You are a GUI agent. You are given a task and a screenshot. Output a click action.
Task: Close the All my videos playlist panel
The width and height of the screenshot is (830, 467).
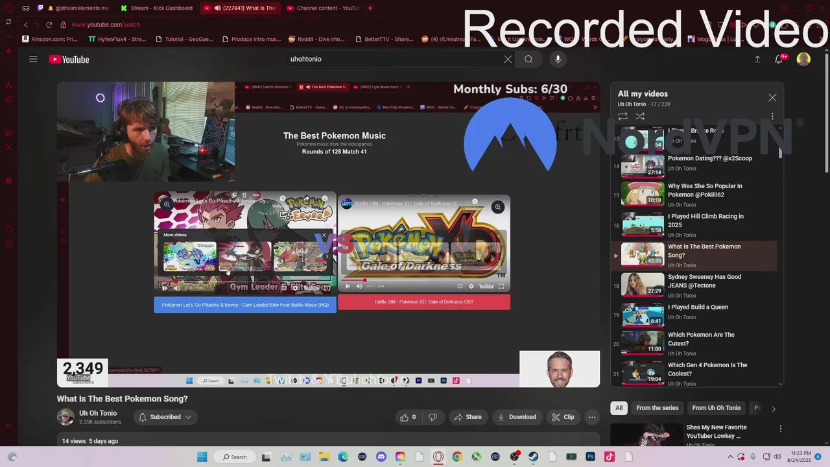(772, 98)
